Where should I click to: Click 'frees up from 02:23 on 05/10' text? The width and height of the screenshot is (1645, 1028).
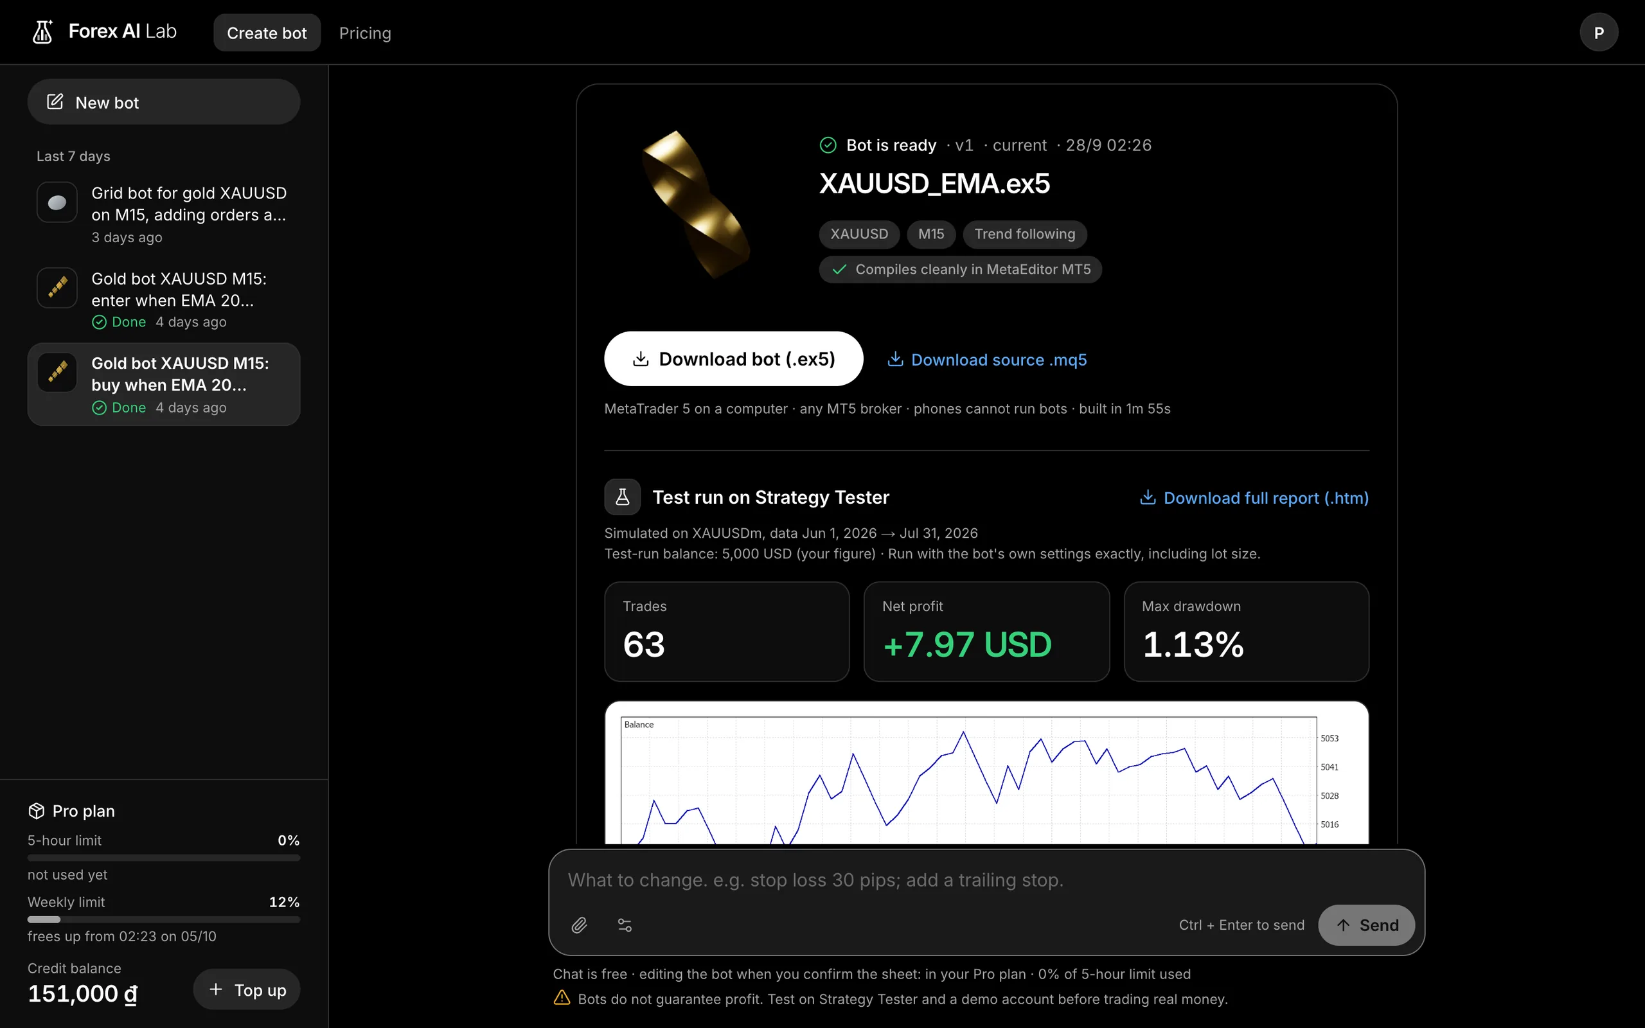tap(121, 936)
